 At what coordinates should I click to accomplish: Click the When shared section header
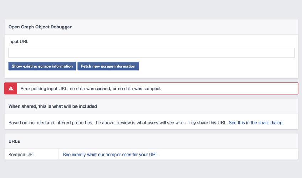pyautogui.click(x=52, y=106)
